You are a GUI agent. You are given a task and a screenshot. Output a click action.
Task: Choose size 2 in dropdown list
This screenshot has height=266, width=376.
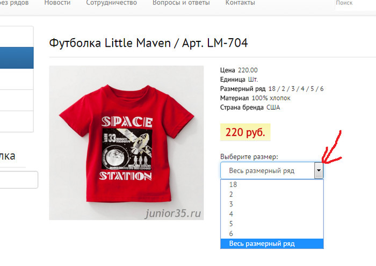click(231, 194)
